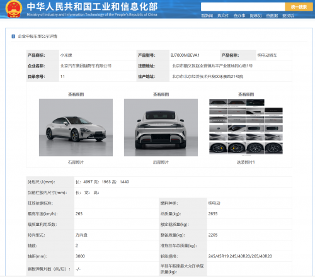
Task: Click the production address value text
Action: tap(208, 76)
